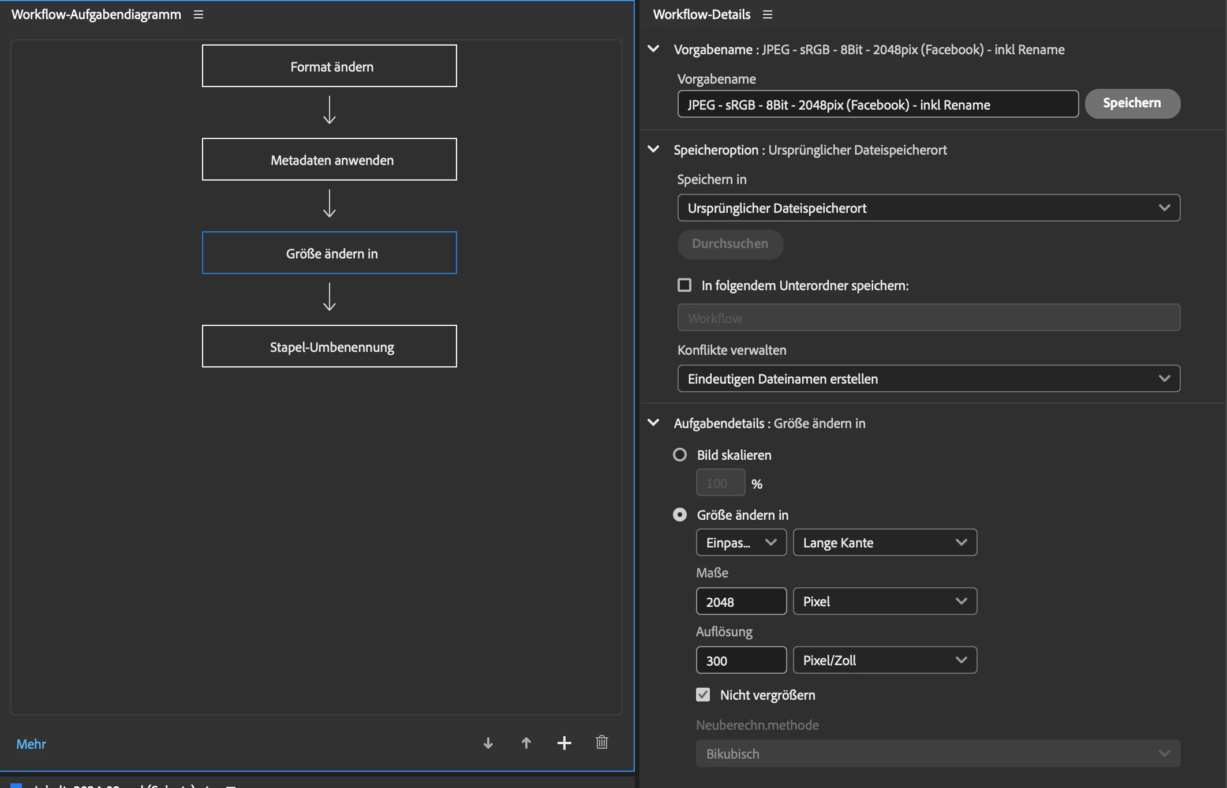The width and height of the screenshot is (1227, 788).
Task: Open the Pixel/Zoll resolution unit dropdown
Action: click(x=884, y=660)
